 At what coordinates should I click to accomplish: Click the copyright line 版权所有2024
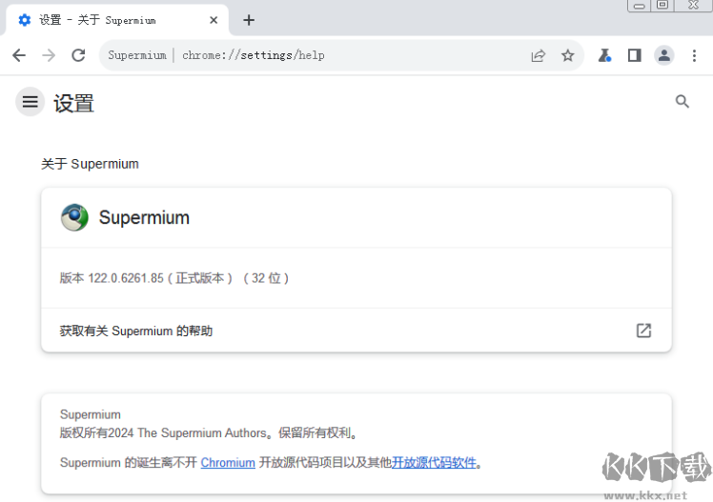[208, 433]
